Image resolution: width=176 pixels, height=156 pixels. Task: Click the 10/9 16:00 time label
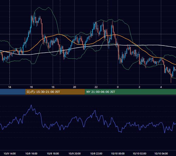pos(31,153)
